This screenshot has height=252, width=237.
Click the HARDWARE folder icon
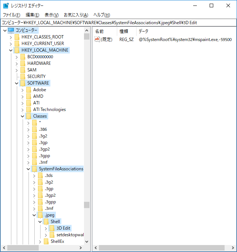(x=23, y=63)
